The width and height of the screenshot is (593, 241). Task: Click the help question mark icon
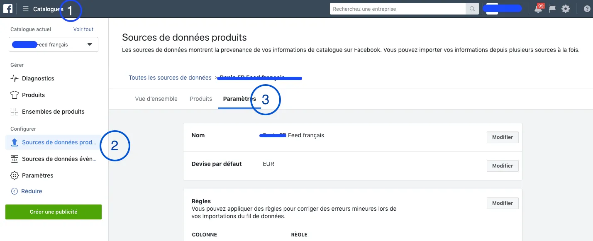(587, 9)
